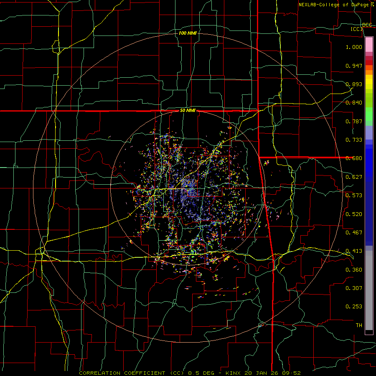The image size is (376, 376).
Task: Click the 0.680 value on the color scale
Action: coord(354,158)
